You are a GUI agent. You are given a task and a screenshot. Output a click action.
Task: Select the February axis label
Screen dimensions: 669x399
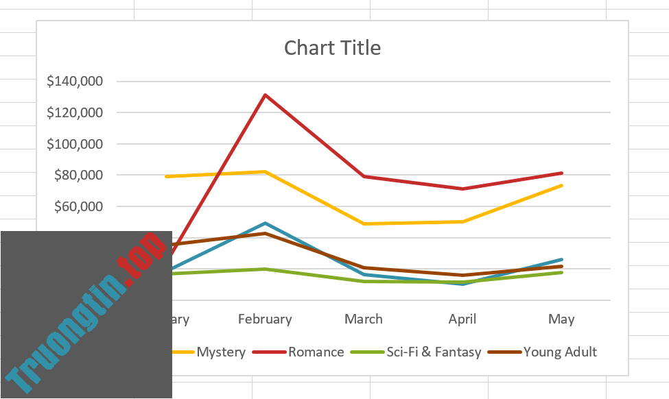click(x=265, y=319)
